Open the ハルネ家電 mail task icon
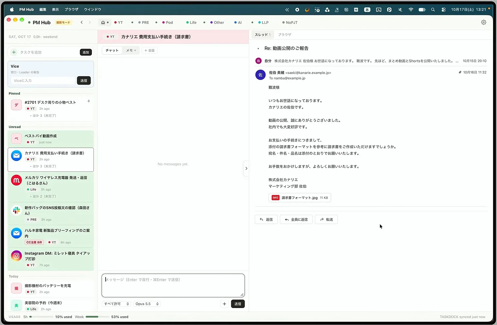This screenshot has width=497, height=325. pyautogui.click(x=16, y=233)
